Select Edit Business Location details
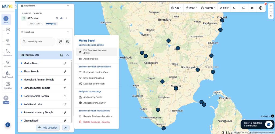Viewport: 275px width, 134px height. coord(97,52)
